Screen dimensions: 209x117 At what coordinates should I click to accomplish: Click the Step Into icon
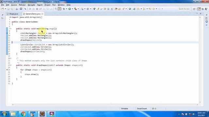44,9
